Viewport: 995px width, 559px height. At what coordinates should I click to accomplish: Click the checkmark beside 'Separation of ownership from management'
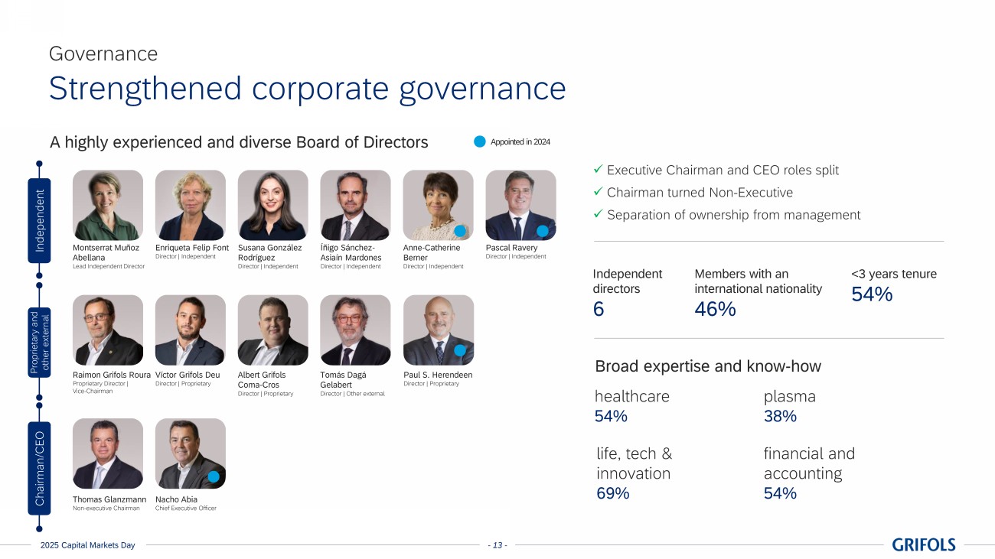pyautogui.click(x=599, y=215)
